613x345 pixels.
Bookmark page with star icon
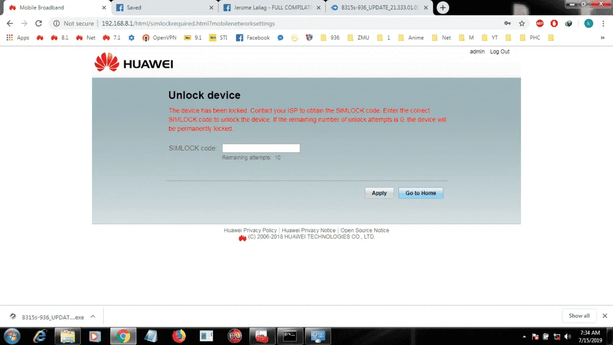click(x=522, y=24)
